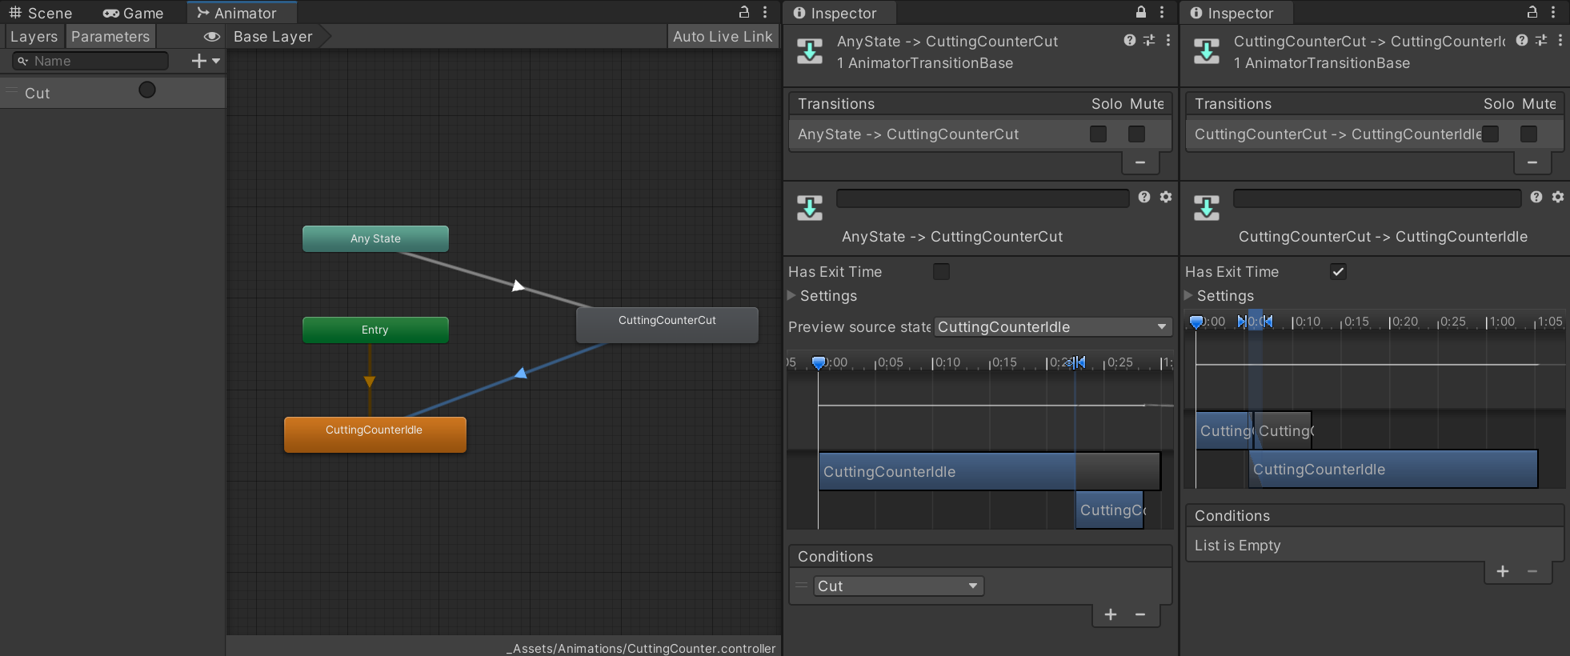Open preset selector for AnyState transition
This screenshot has height=656, width=1570.
[1149, 40]
